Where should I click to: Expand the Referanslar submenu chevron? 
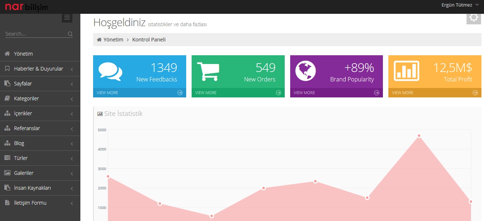click(x=72, y=129)
